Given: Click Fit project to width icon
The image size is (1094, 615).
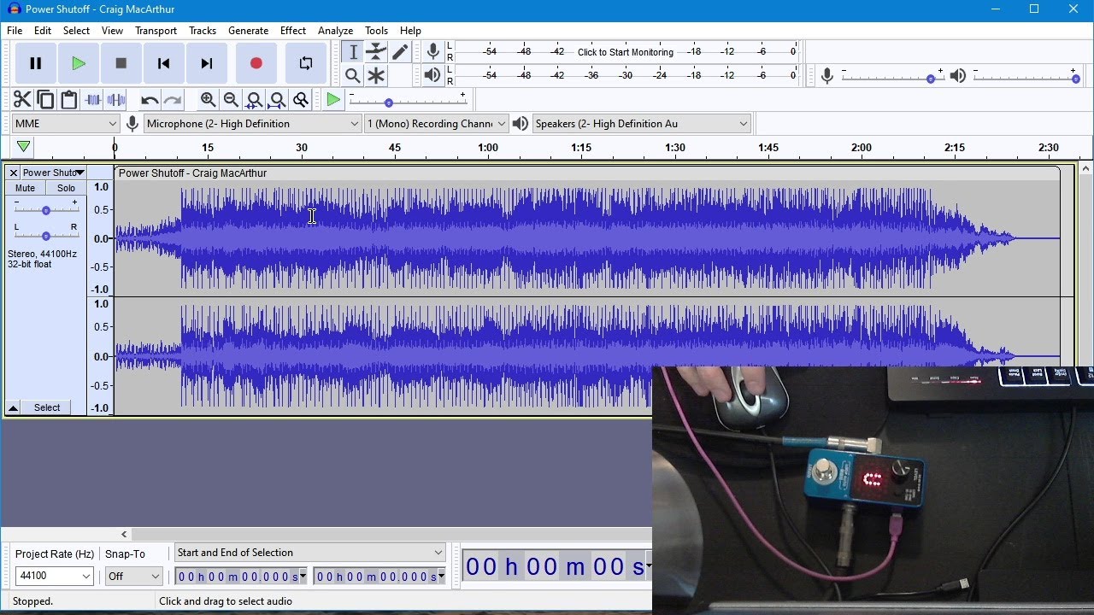Looking at the screenshot, I should click(277, 100).
